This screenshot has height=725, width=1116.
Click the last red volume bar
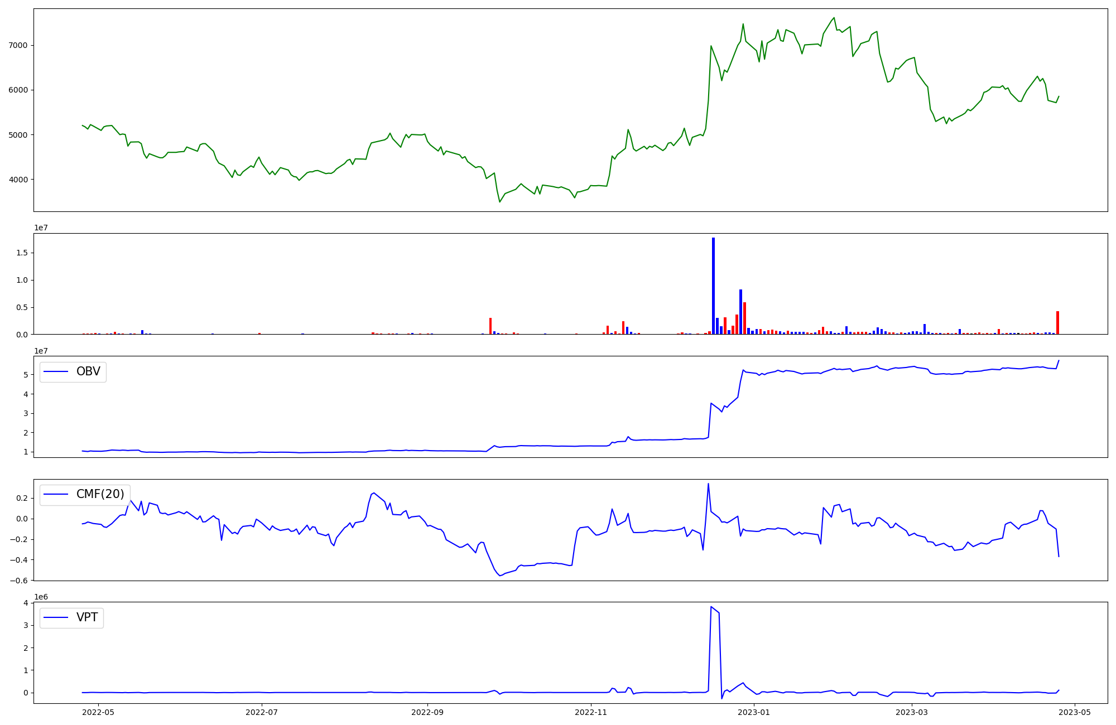point(1057,323)
